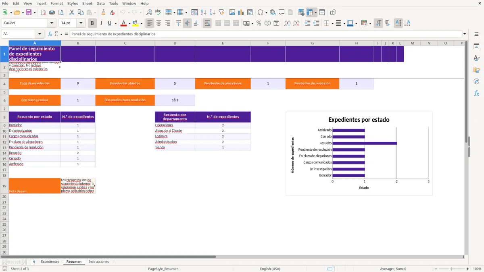Format cell as date
Screen dimensions: 484x272
coord(276,23)
